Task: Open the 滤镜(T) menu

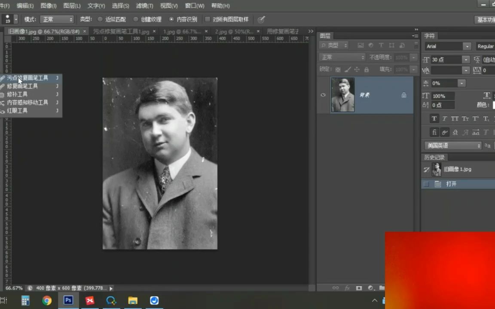Action: pos(144,6)
